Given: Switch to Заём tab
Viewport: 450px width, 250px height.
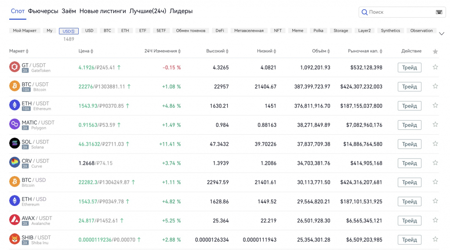Looking at the screenshot, I should point(69,11).
